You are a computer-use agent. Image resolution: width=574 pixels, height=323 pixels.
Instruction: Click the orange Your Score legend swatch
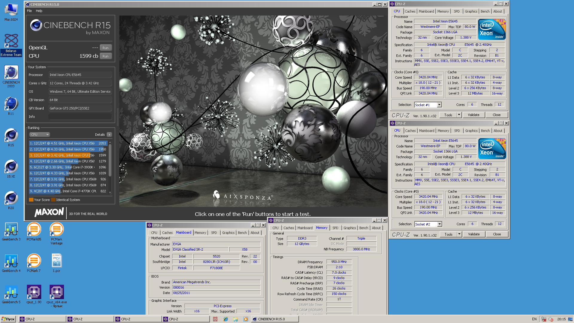(x=31, y=200)
